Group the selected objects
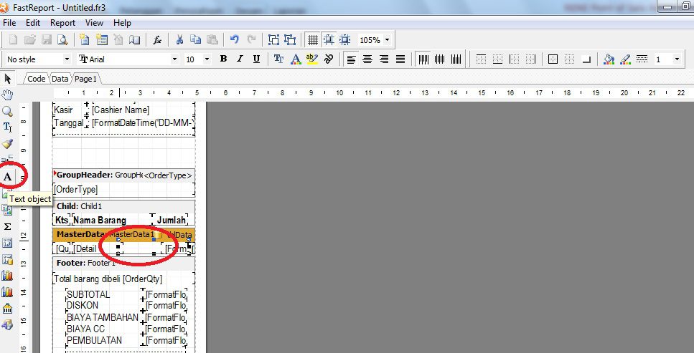 click(x=274, y=40)
